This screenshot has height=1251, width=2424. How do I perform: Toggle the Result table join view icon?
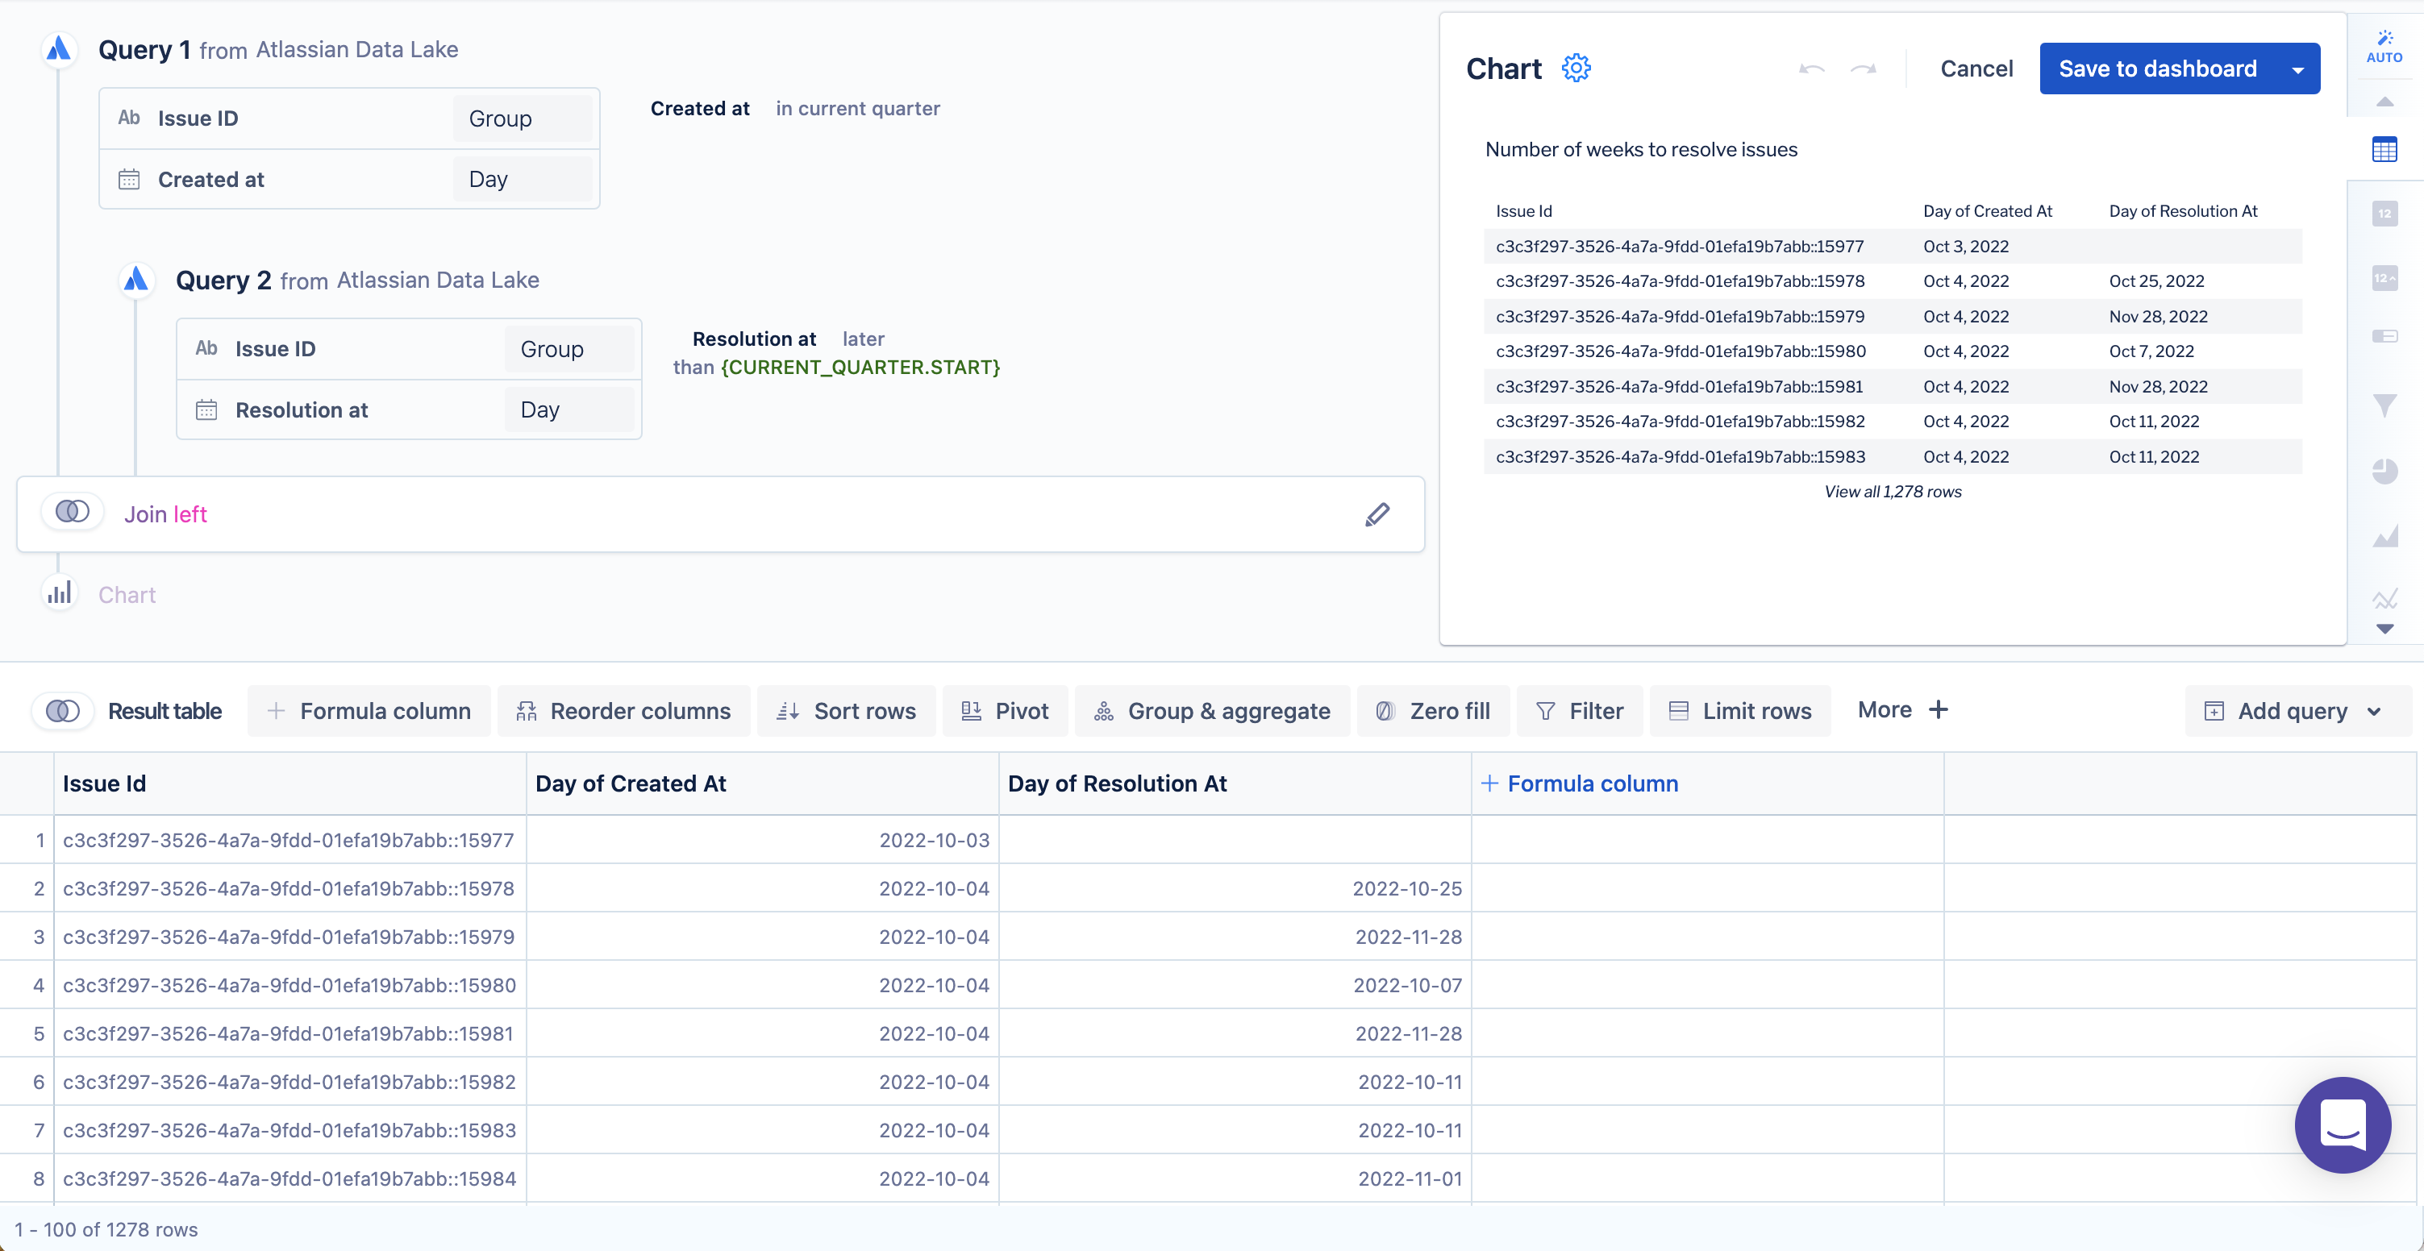(x=63, y=711)
